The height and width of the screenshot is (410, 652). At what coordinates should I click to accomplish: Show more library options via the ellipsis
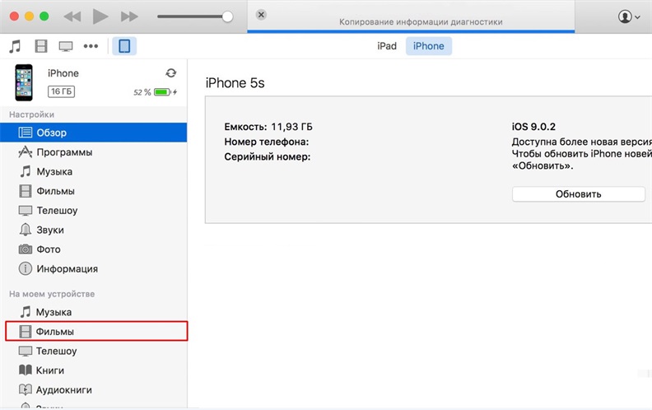point(91,46)
